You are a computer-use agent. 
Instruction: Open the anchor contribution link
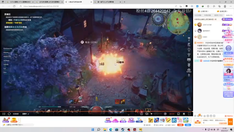click(x=203, y=11)
